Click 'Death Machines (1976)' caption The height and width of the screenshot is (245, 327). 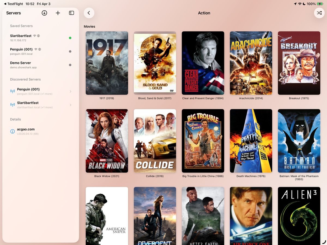(x=251, y=176)
